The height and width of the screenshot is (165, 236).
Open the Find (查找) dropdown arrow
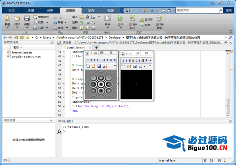pos(67,28)
